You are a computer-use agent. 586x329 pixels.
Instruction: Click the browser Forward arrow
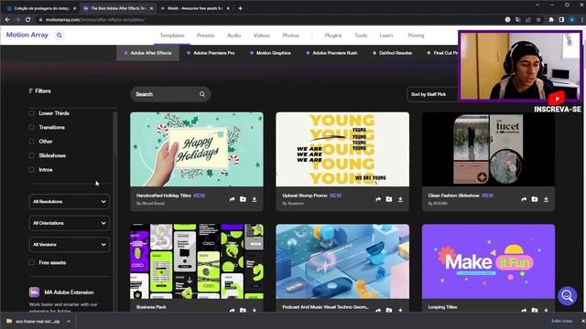click(17, 19)
